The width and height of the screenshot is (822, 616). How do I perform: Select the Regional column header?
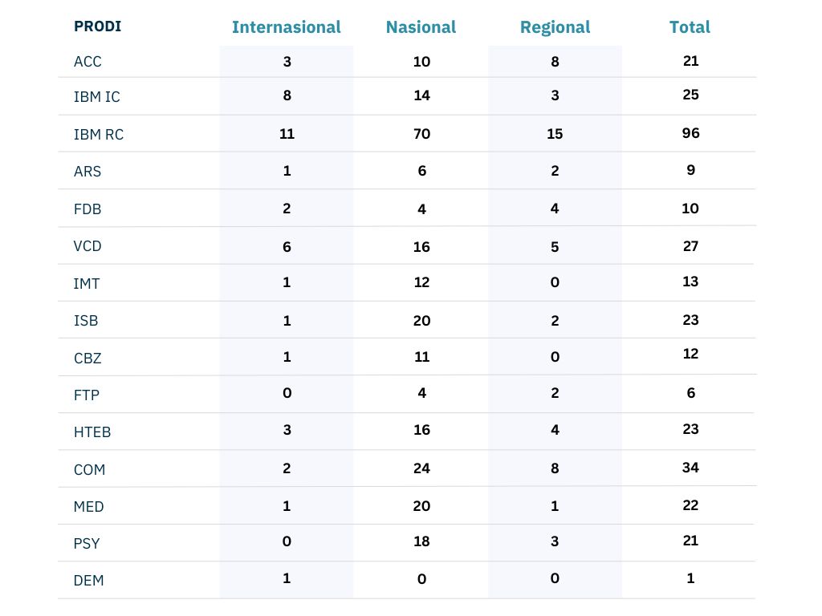[x=555, y=27]
